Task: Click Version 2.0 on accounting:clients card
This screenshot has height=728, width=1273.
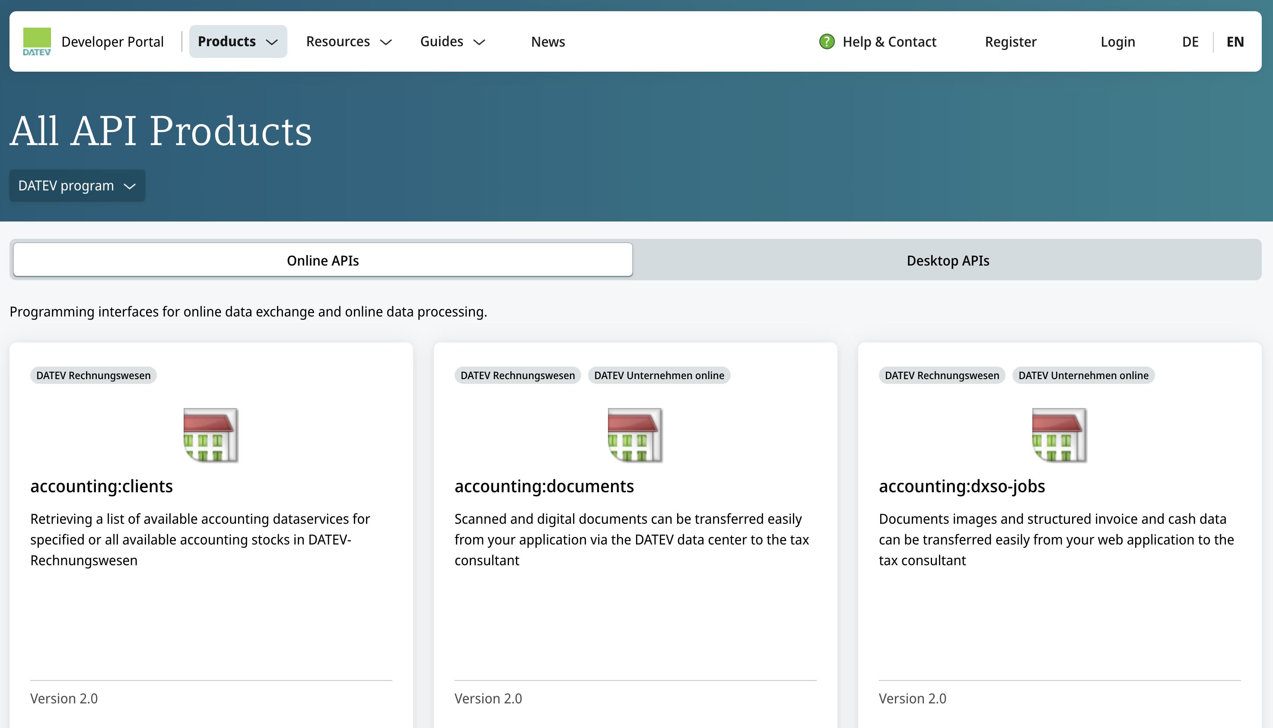Action: point(64,698)
